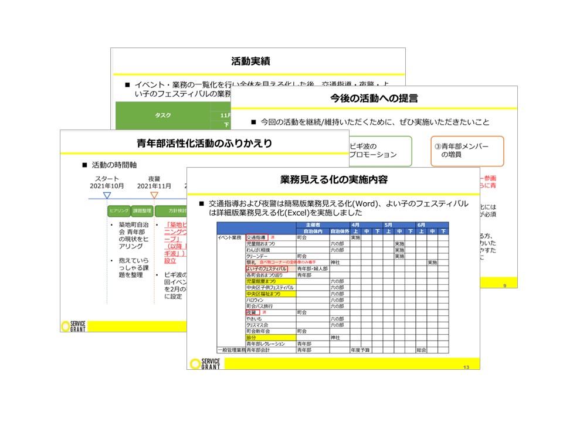The width and height of the screenshot is (563, 422).
Task: Click the 年度予算 cell
Action: [x=360, y=350]
